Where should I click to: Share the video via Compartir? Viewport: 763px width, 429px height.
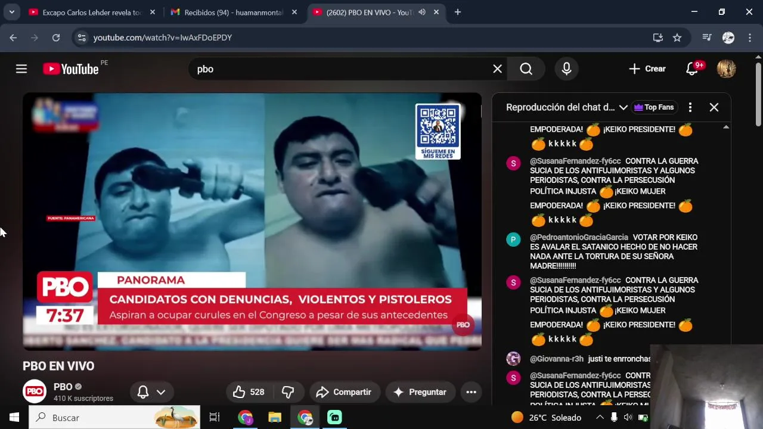click(345, 392)
